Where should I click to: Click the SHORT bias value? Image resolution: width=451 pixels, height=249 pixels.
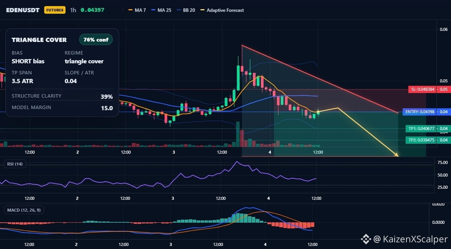click(28, 61)
